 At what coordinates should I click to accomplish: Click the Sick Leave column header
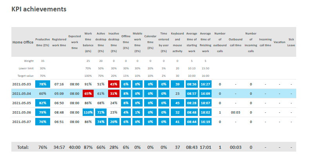click(x=291, y=42)
